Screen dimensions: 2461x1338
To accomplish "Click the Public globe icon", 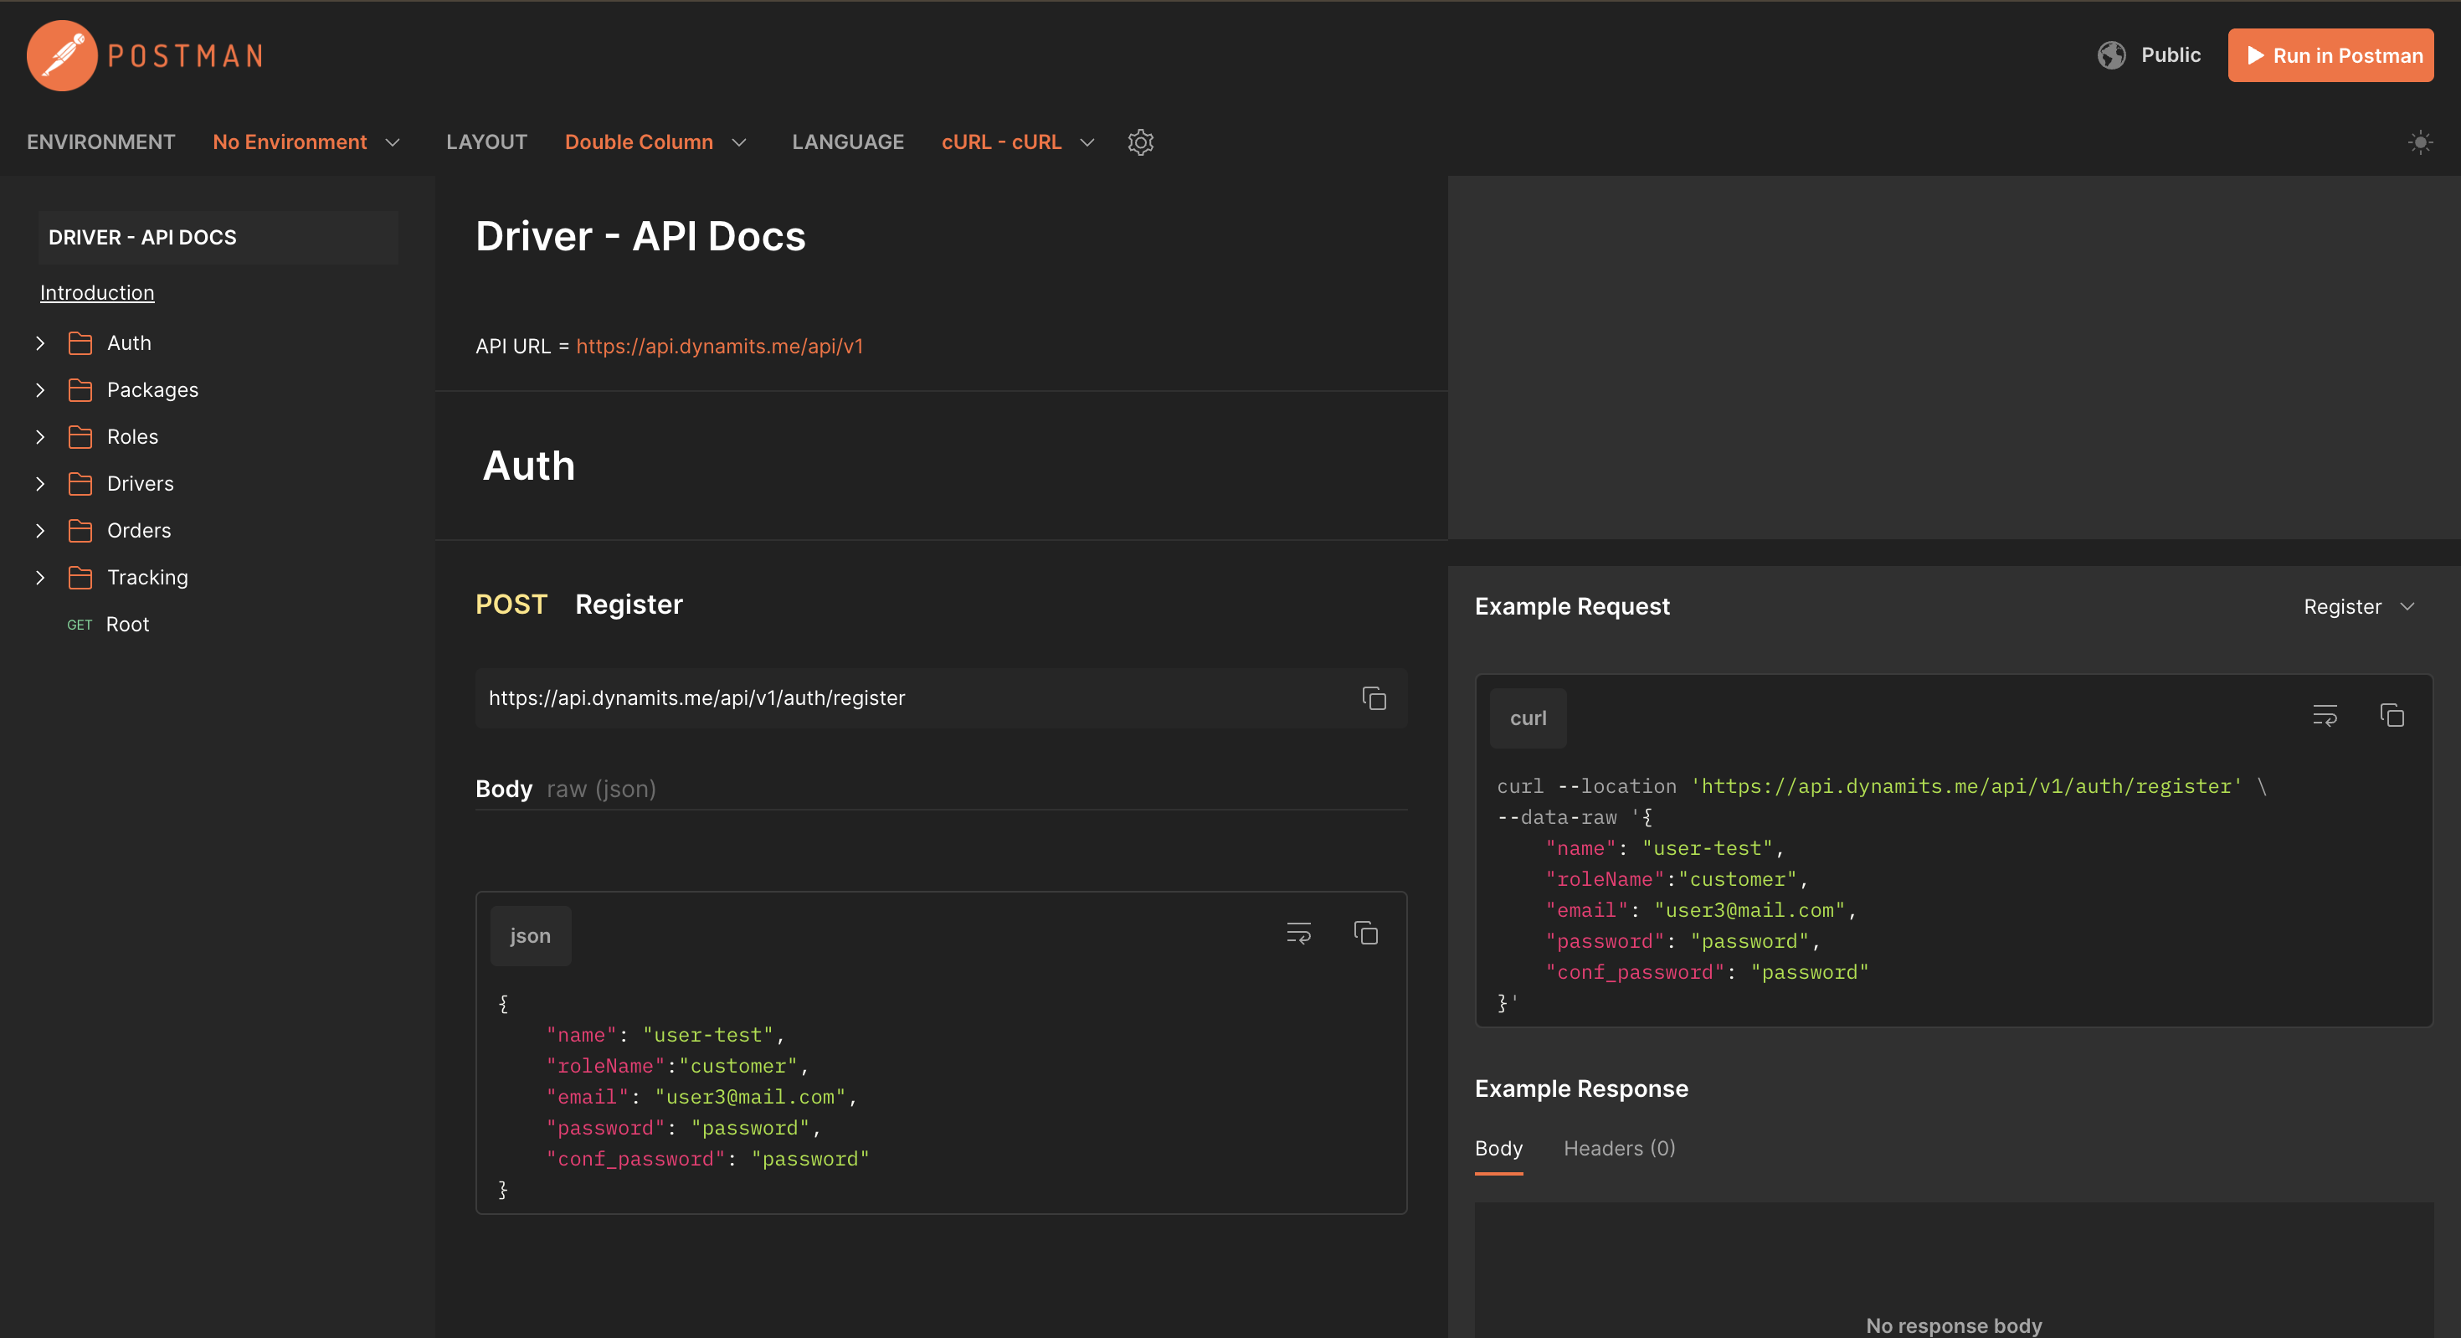I will point(2111,55).
